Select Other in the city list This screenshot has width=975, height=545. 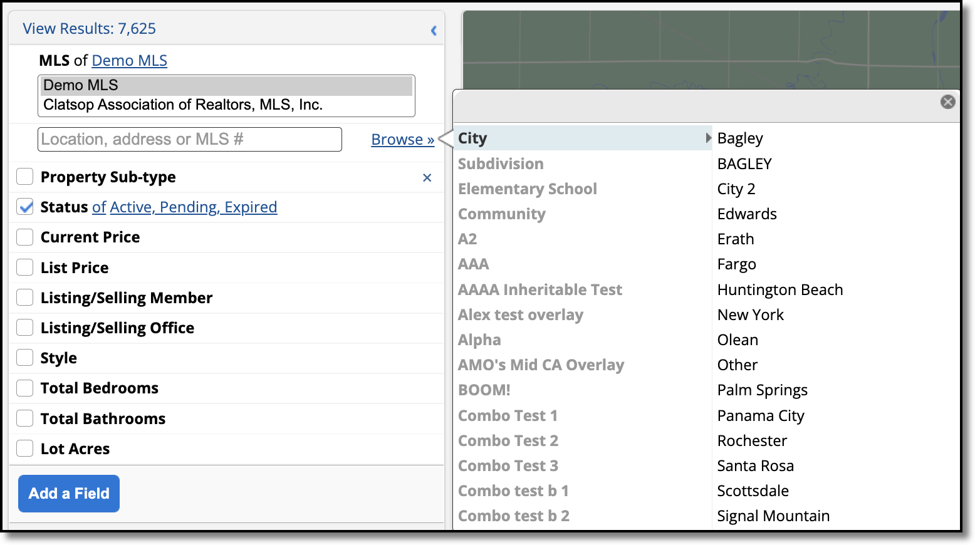pos(738,365)
